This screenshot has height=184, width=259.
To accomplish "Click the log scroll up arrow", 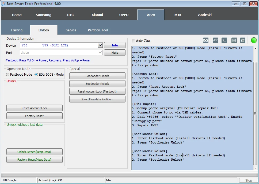I will click(255, 48).
